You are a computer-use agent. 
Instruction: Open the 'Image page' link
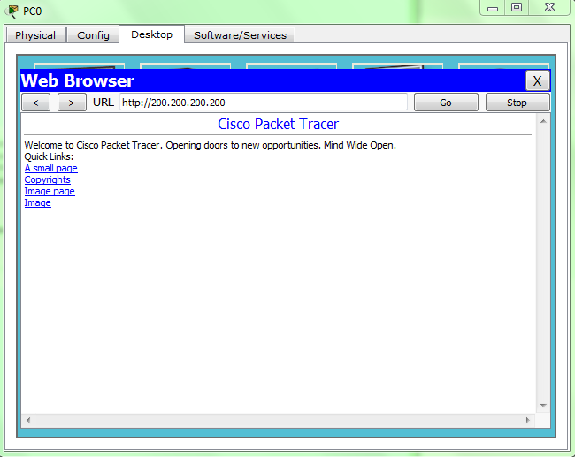pyautogui.click(x=50, y=191)
